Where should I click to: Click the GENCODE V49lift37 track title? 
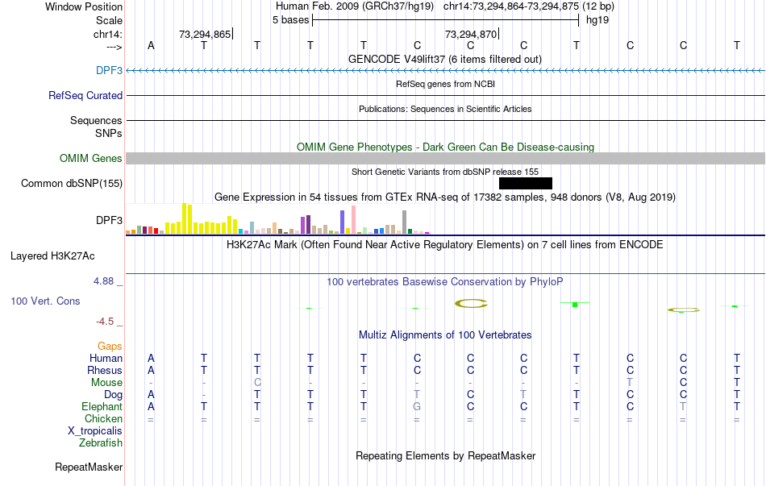(444, 59)
